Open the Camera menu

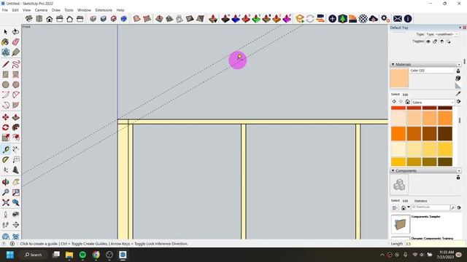click(x=41, y=10)
